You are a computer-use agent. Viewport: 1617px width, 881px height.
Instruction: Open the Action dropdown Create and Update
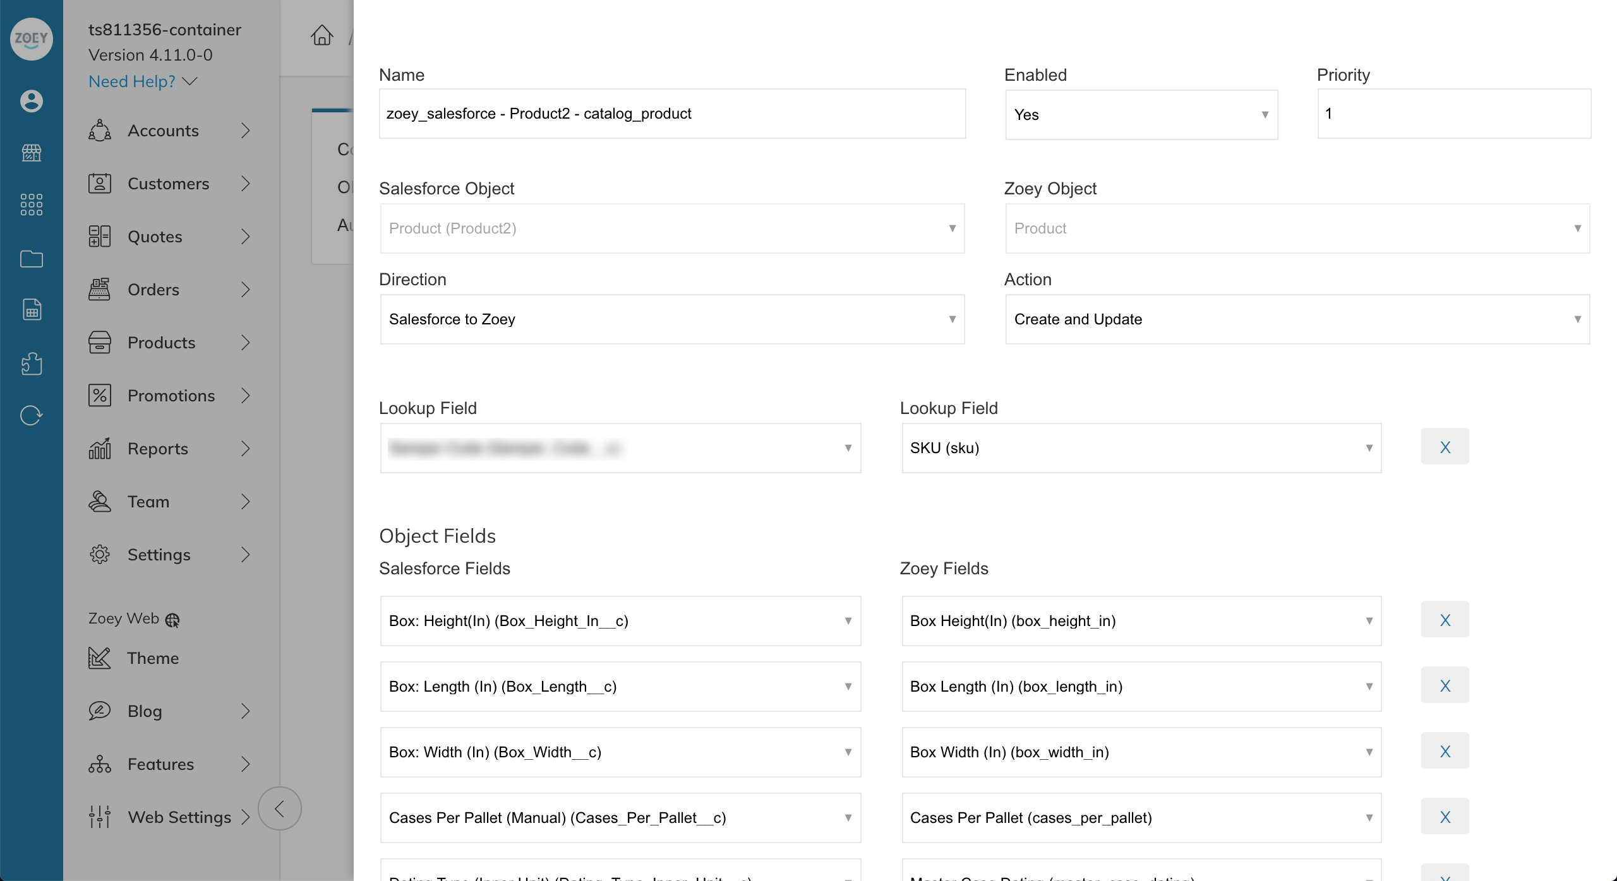(1297, 319)
